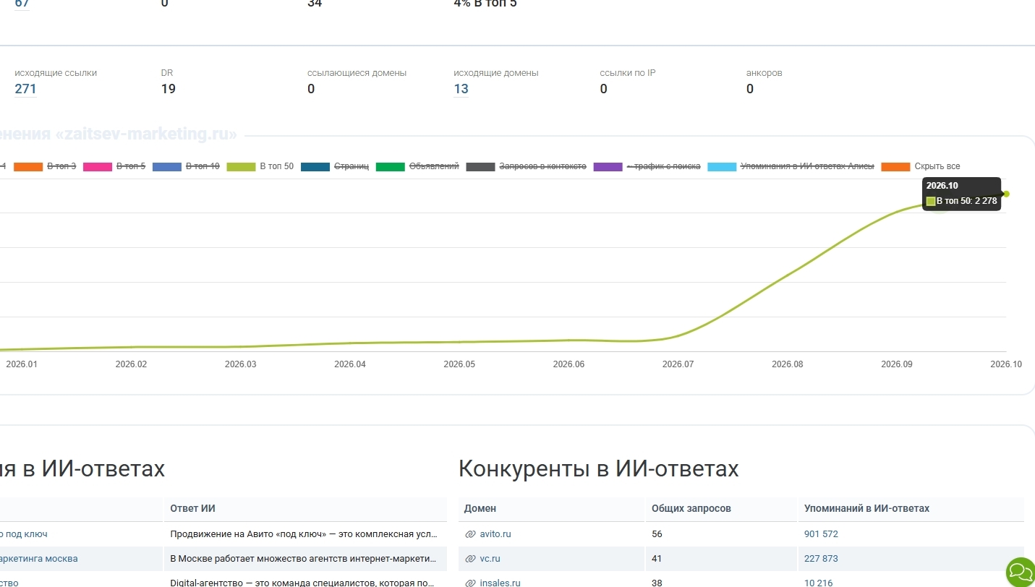
Task: Toggle the orange "В топ 3" legend swatch
Action: point(28,167)
